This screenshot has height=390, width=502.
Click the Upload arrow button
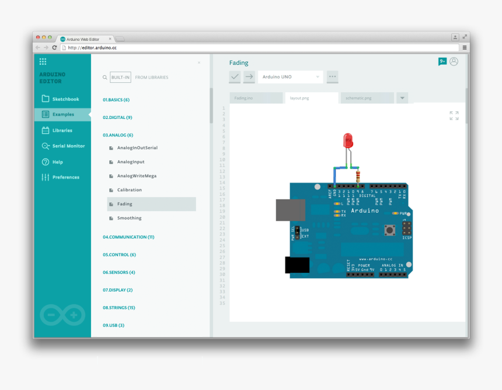(x=249, y=77)
